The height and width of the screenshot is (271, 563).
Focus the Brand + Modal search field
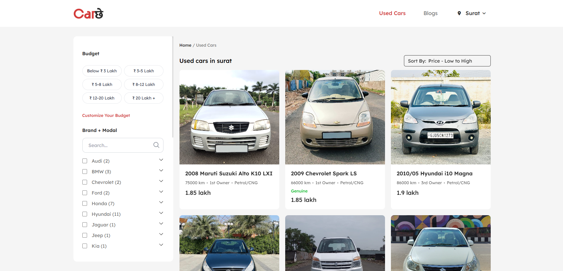pos(123,145)
